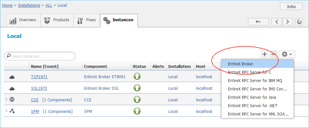Image resolution: width=309 pixels, height=128 pixels.
Task: Click the left chevron navigation button
Action: click(277, 22)
